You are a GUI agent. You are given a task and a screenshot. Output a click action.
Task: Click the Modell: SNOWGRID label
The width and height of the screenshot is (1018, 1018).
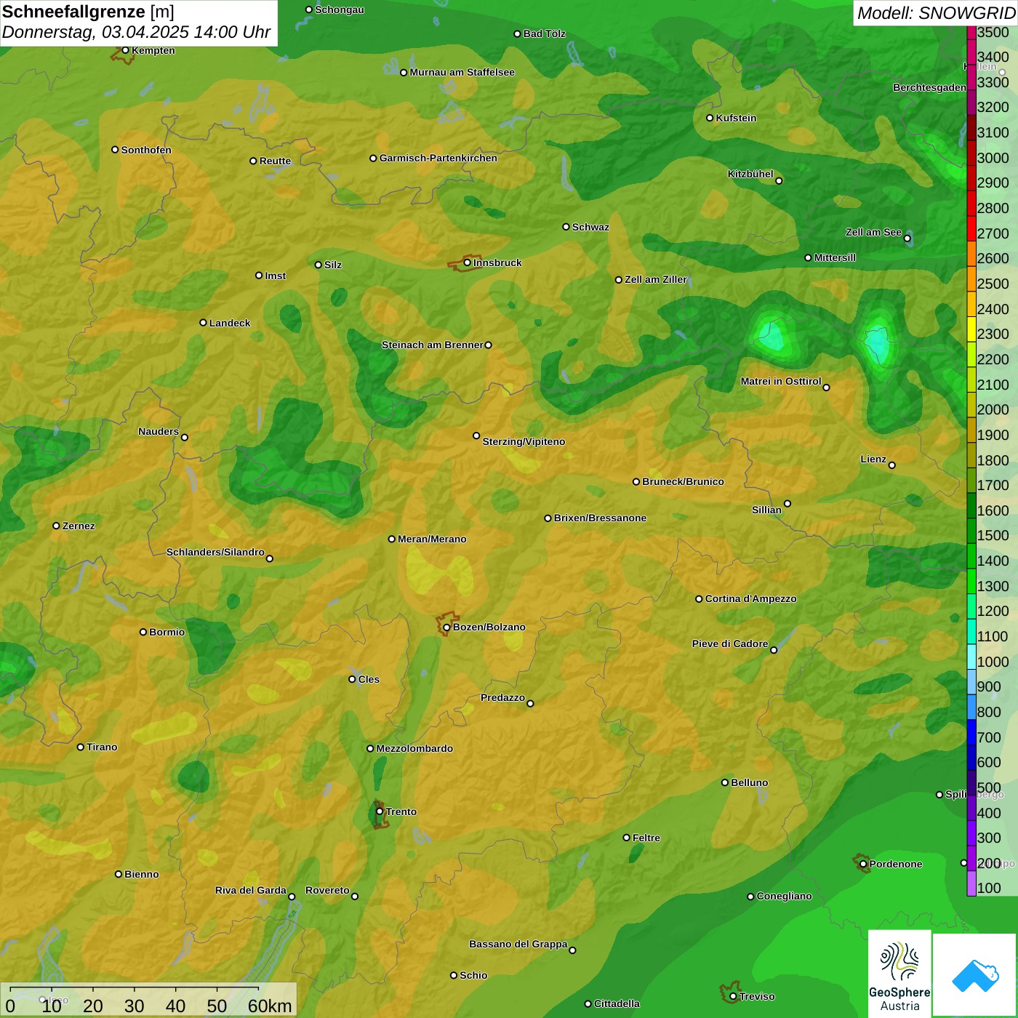936,13
